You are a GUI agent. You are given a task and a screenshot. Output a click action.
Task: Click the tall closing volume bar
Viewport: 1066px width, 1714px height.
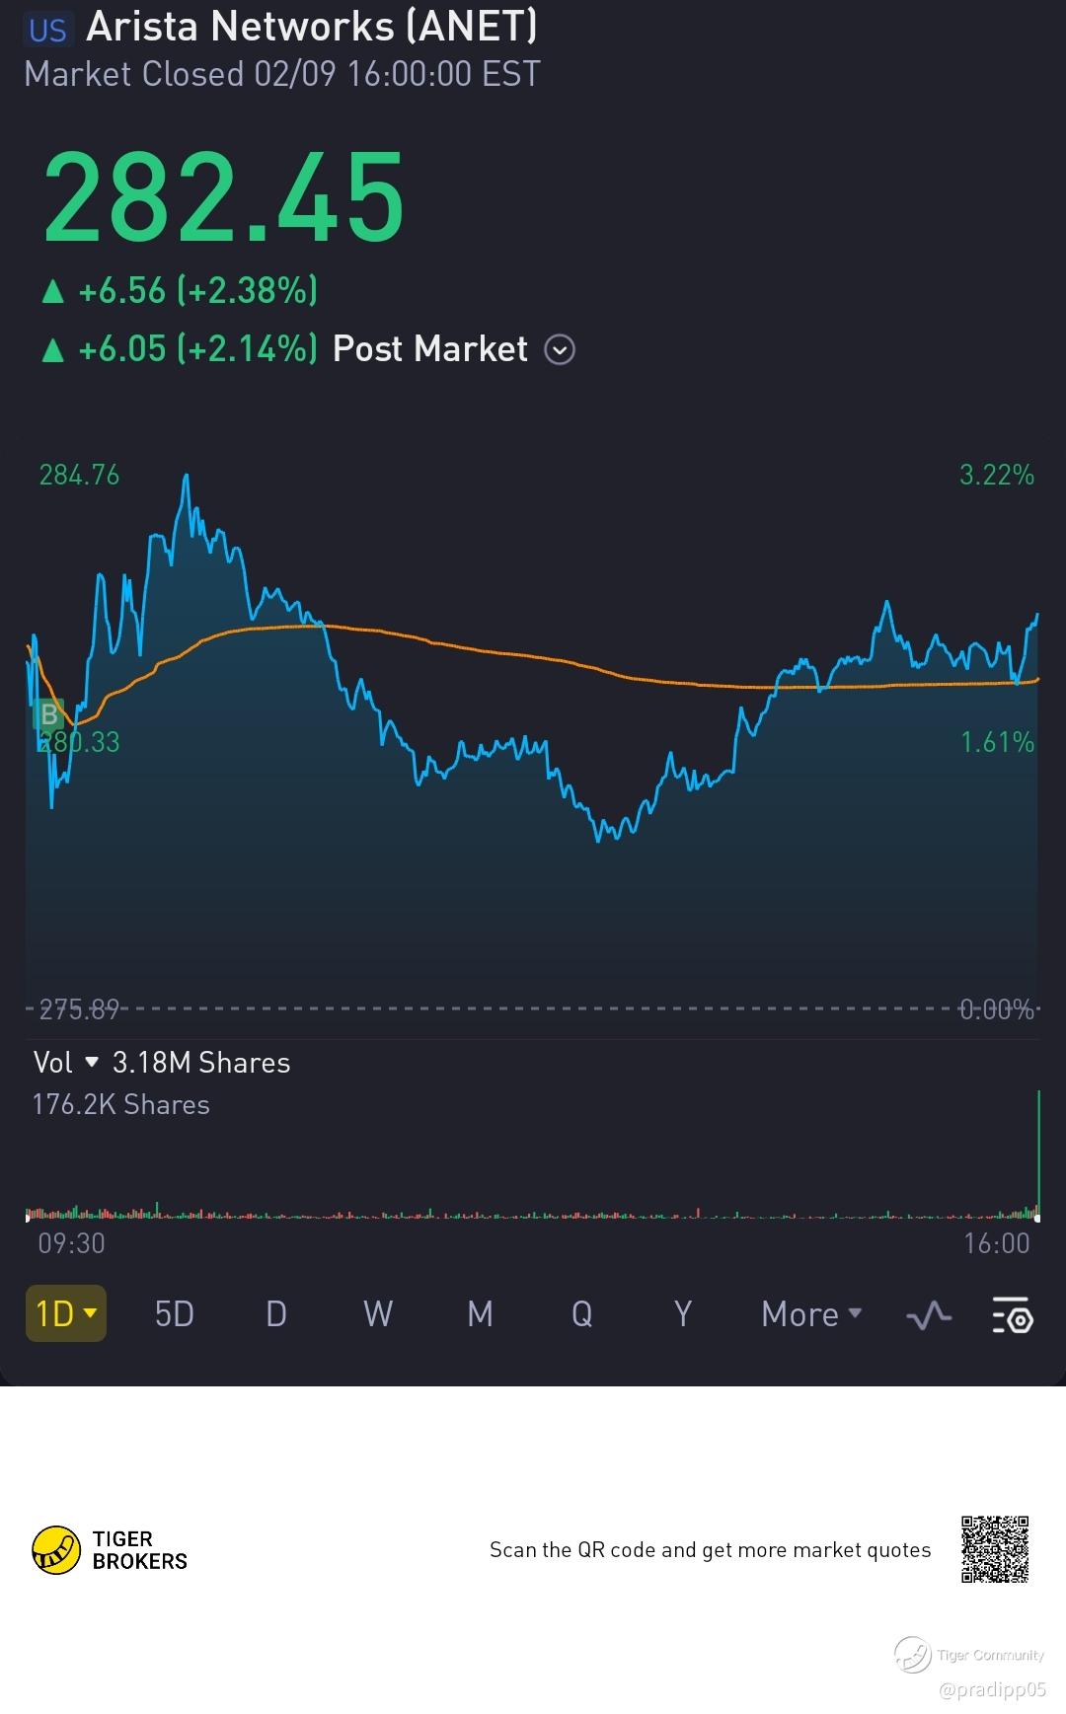coord(1038,1153)
